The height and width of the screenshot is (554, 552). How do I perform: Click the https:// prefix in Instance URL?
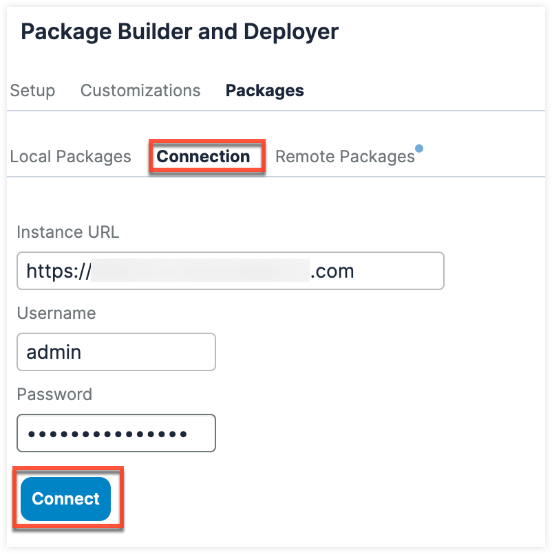click(x=58, y=270)
